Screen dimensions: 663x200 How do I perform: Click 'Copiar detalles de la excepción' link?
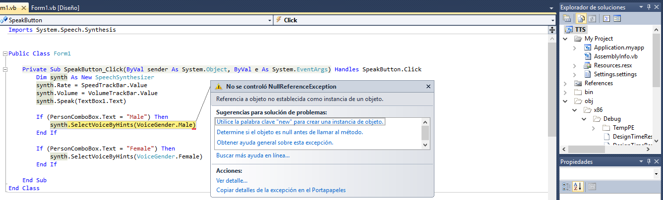[x=281, y=190]
